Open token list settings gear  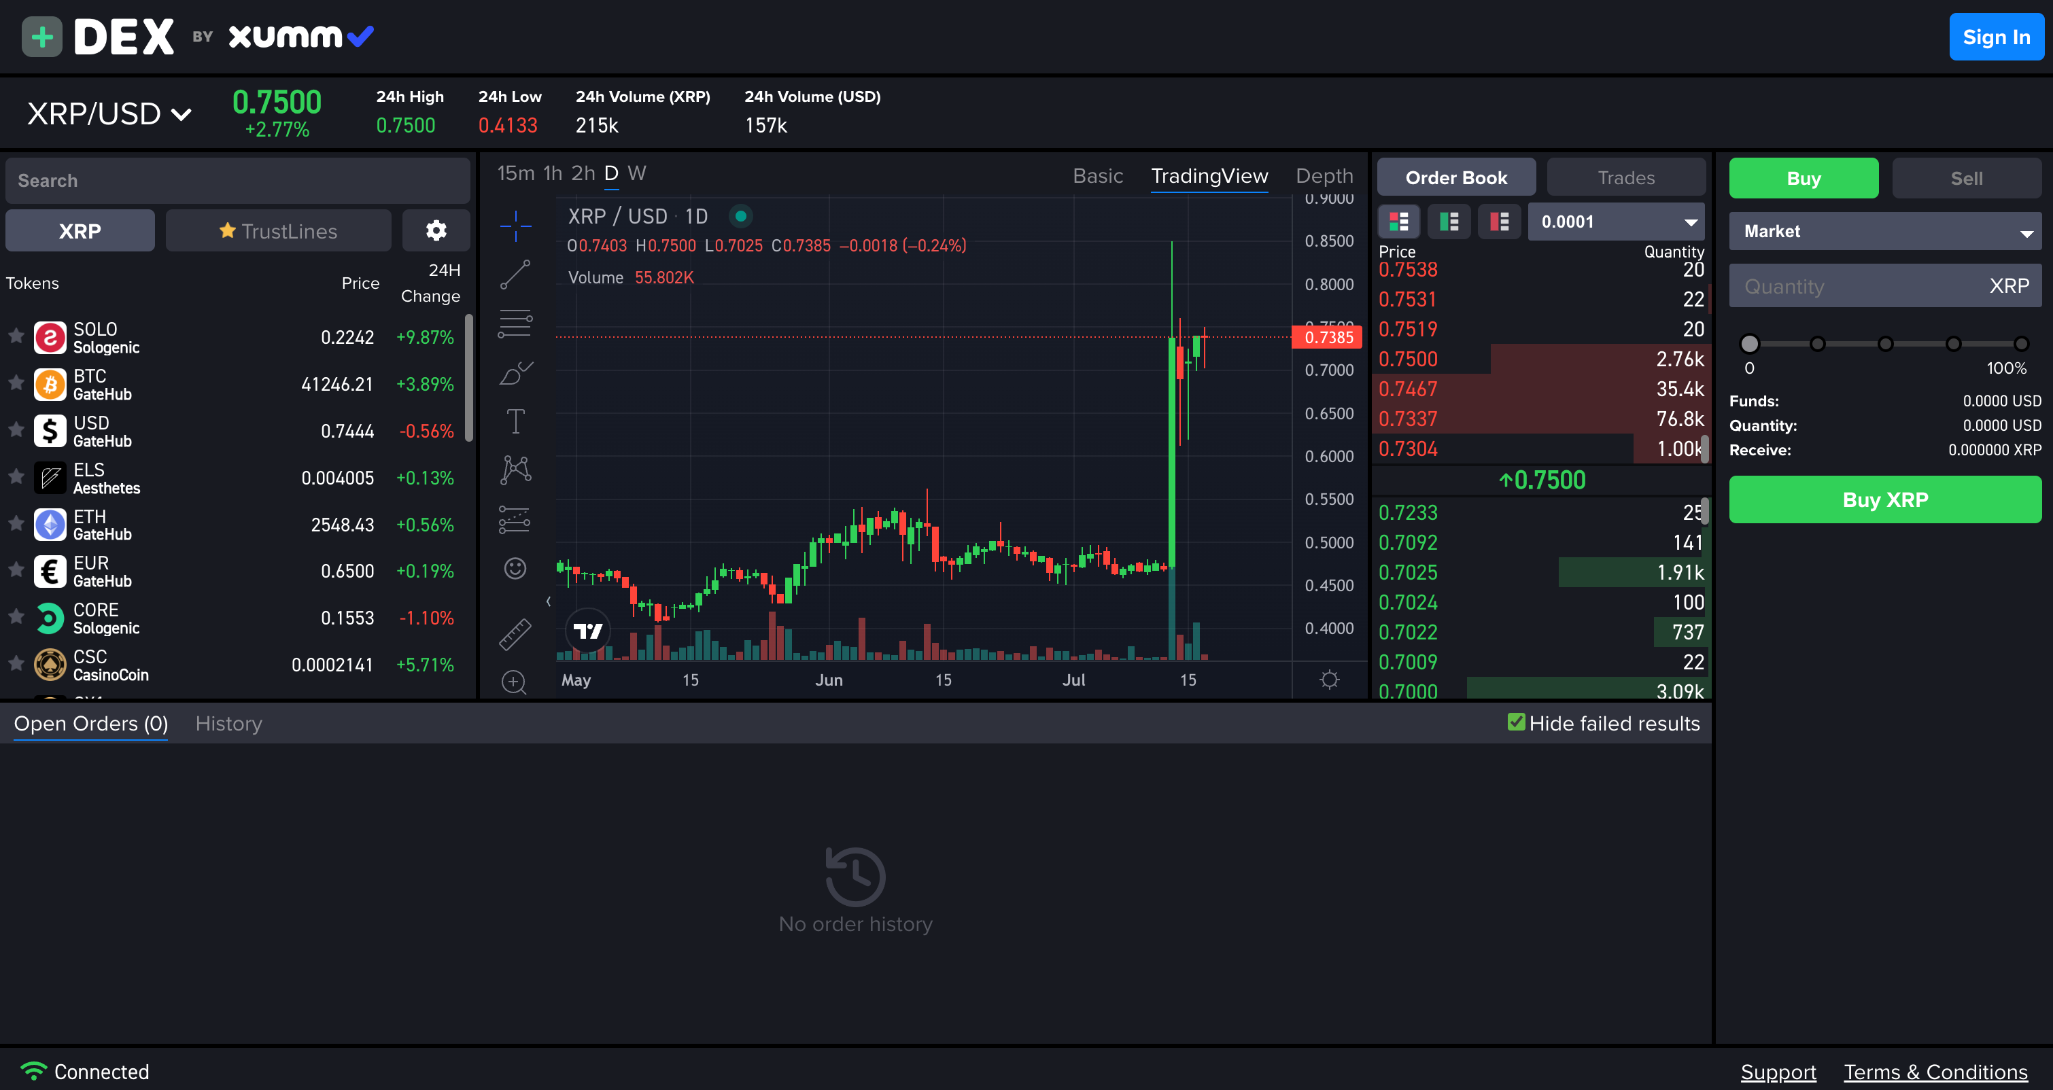pyautogui.click(x=436, y=230)
